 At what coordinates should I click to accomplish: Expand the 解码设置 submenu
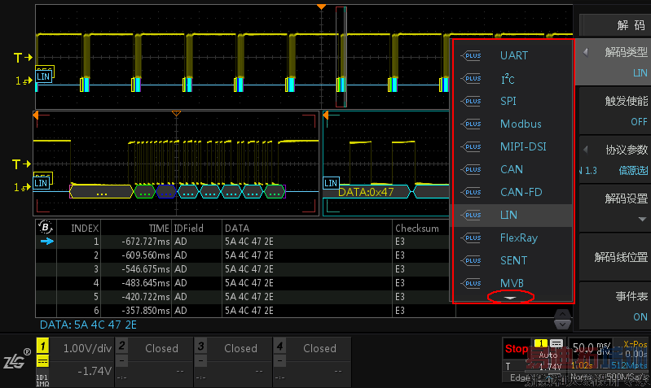tap(615, 207)
